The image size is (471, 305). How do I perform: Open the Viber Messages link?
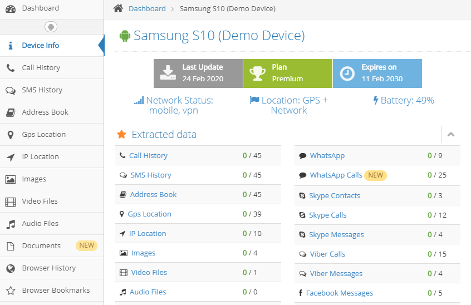336,274
